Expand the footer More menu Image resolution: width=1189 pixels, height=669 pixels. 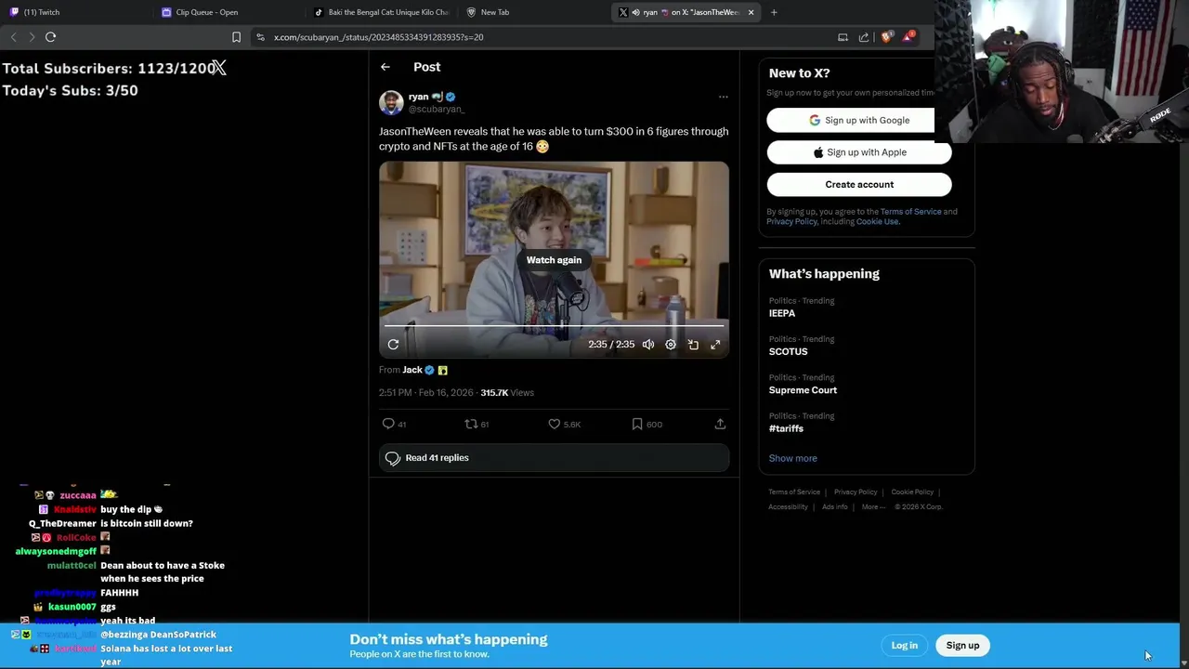click(x=873, y=507)
